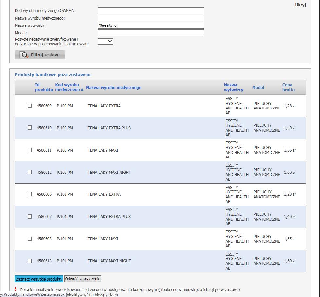320x297 pixels.
Task: Click price 1,40 zł in row 4580610
Action: (290, 128)
